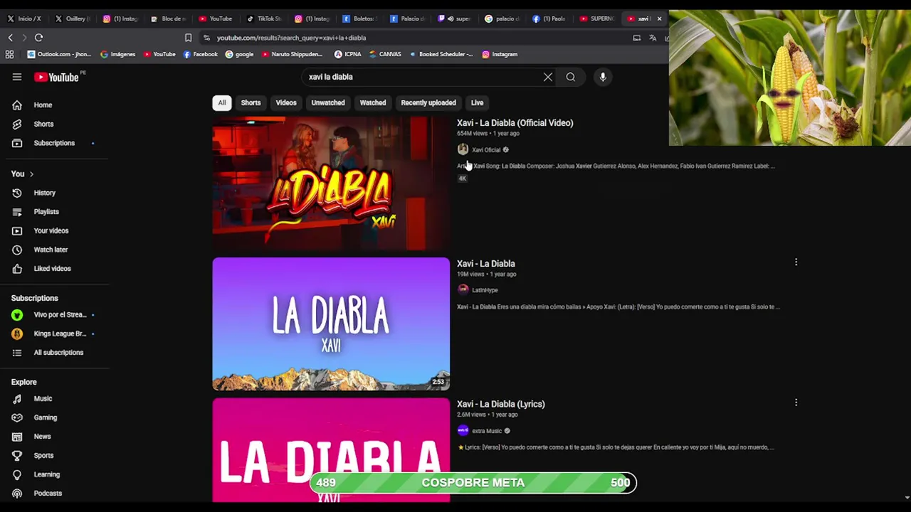Close the active xavi browser tab
Image resolution: width=911 pixels, height=512 pixels.
pos(659,18)
